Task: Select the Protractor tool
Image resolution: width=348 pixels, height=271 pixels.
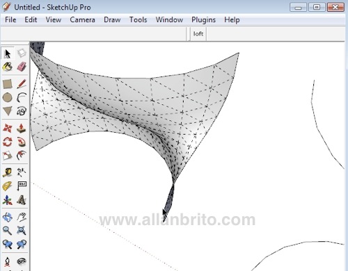Action: click(8, 186)
